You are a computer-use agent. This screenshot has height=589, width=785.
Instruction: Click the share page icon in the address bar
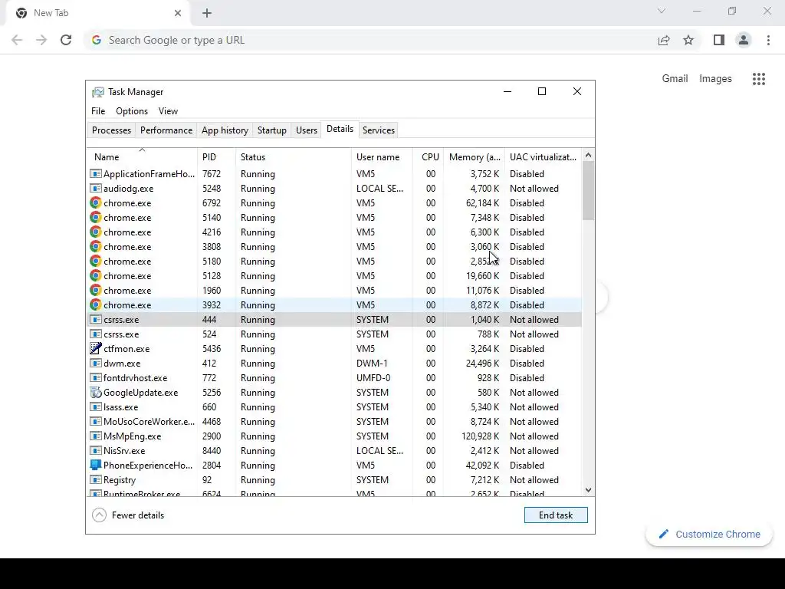664,40
